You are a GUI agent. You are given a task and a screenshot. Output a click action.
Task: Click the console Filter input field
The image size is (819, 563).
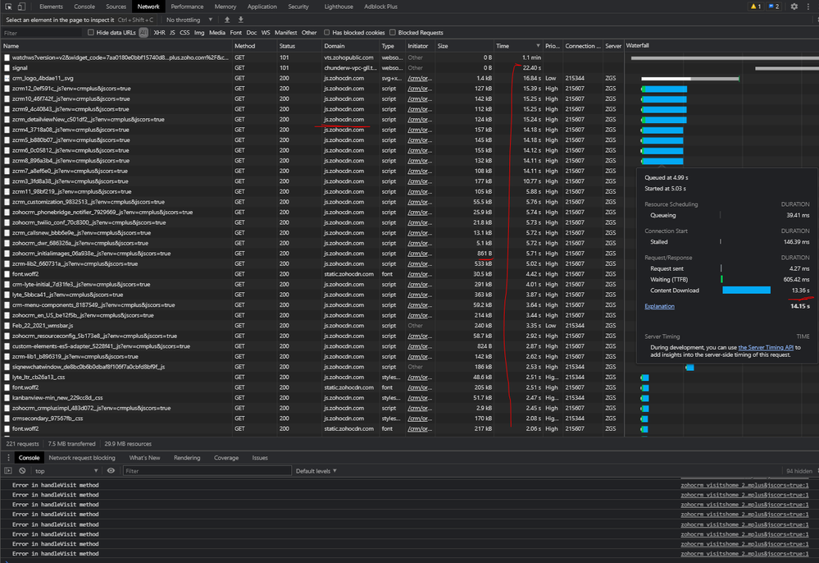tap(205, 471)
